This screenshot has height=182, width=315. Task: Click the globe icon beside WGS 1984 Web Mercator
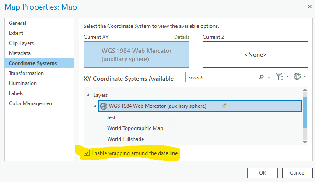pyautogui.click(x=104, y=106)
